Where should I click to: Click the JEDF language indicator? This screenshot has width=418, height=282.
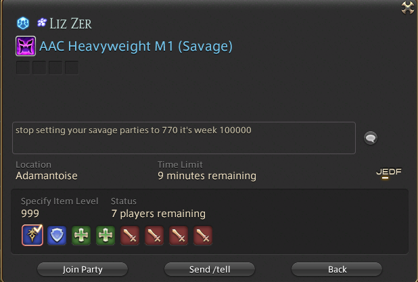click(x=389, y=172)
